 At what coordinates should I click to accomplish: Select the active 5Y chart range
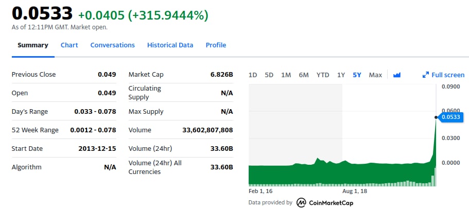click(357, 75)
